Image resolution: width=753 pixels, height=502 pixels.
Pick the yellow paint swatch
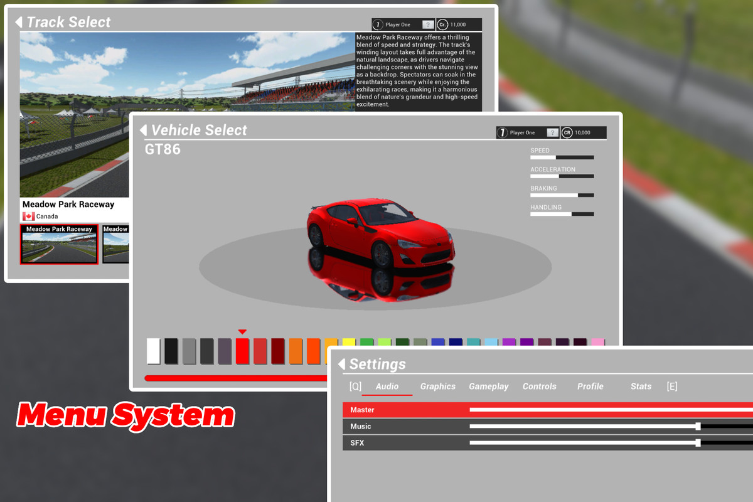coord(349,343)
